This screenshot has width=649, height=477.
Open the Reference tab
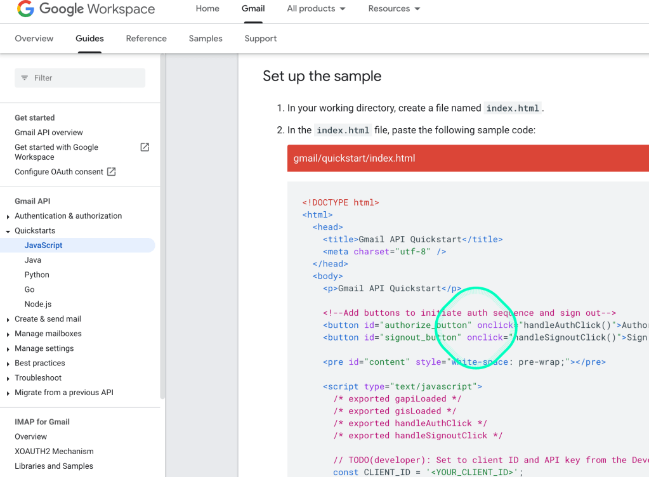146,39
